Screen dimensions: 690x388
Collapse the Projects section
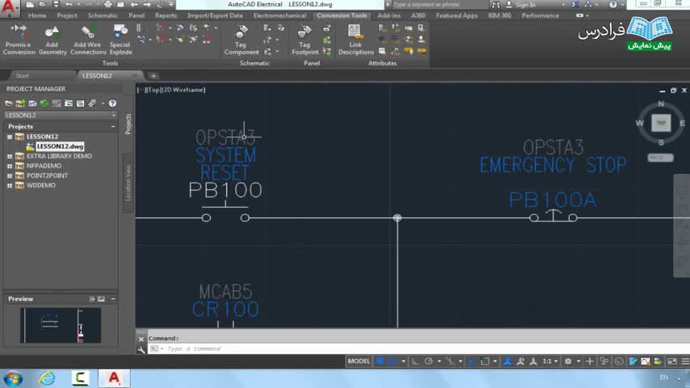point(113,126)
